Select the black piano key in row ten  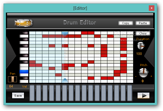24,62
